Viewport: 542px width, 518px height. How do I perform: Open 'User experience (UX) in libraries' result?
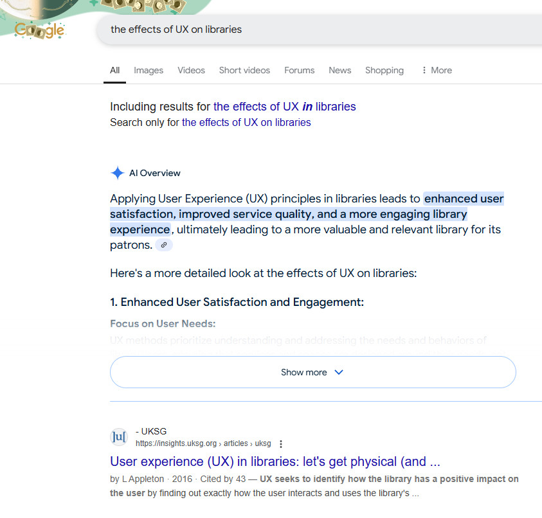275,461
